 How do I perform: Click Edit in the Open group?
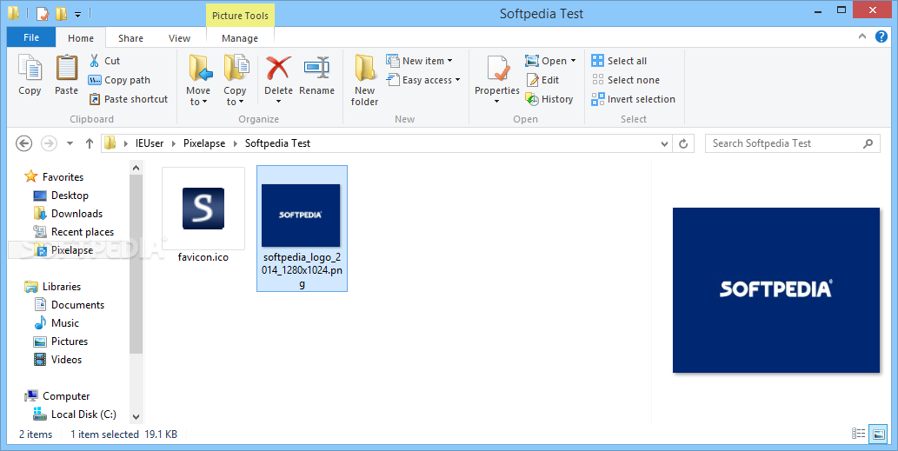click(542, 80)
